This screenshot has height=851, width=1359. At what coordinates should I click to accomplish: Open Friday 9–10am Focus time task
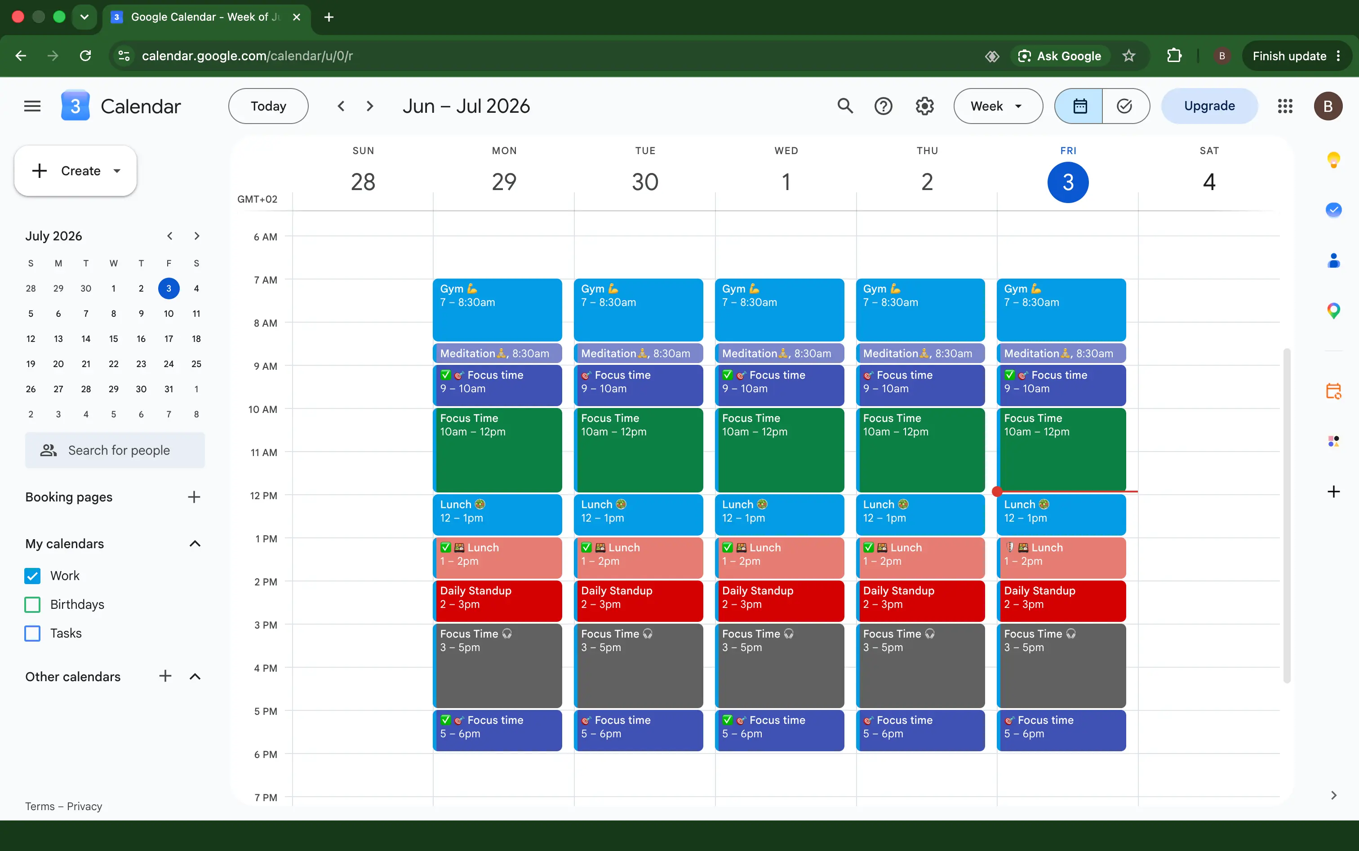coord(1061,385)
